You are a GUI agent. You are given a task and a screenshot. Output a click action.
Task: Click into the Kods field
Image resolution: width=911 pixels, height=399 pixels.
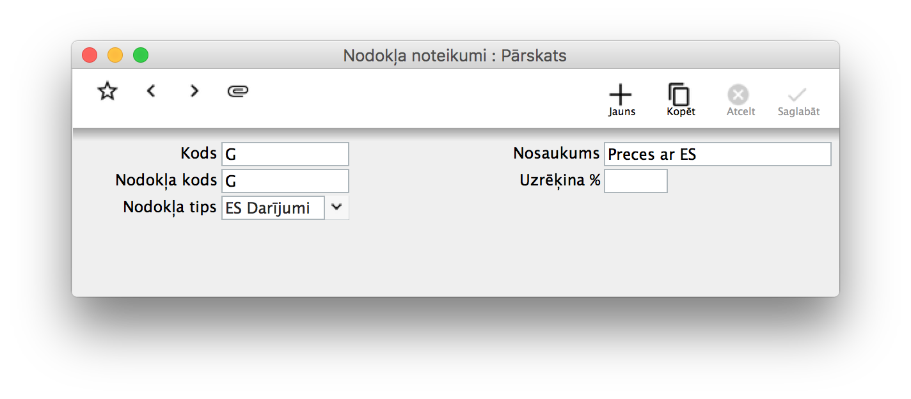point(285,154)
